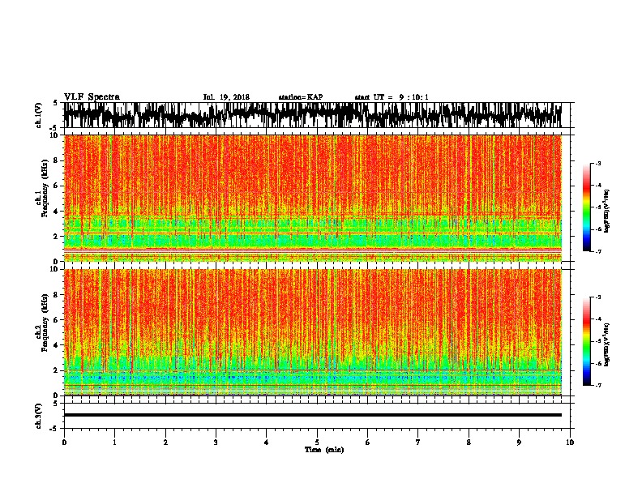
Task: Click the "10" frequency tick of ch.1
Action: point(55,135)
